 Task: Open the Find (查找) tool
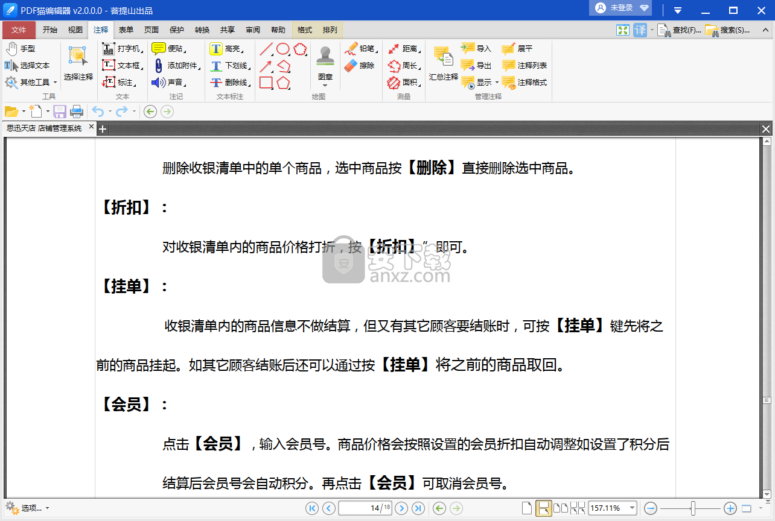click(679, 30)
